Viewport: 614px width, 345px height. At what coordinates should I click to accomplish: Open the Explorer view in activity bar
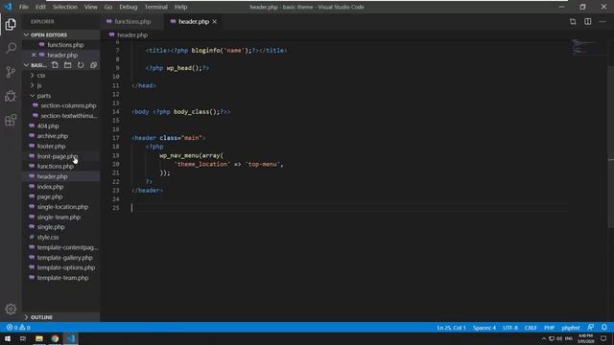11,24
